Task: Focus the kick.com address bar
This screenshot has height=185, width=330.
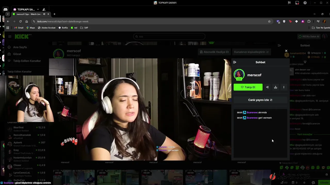Action: click(x=152, y=21)
